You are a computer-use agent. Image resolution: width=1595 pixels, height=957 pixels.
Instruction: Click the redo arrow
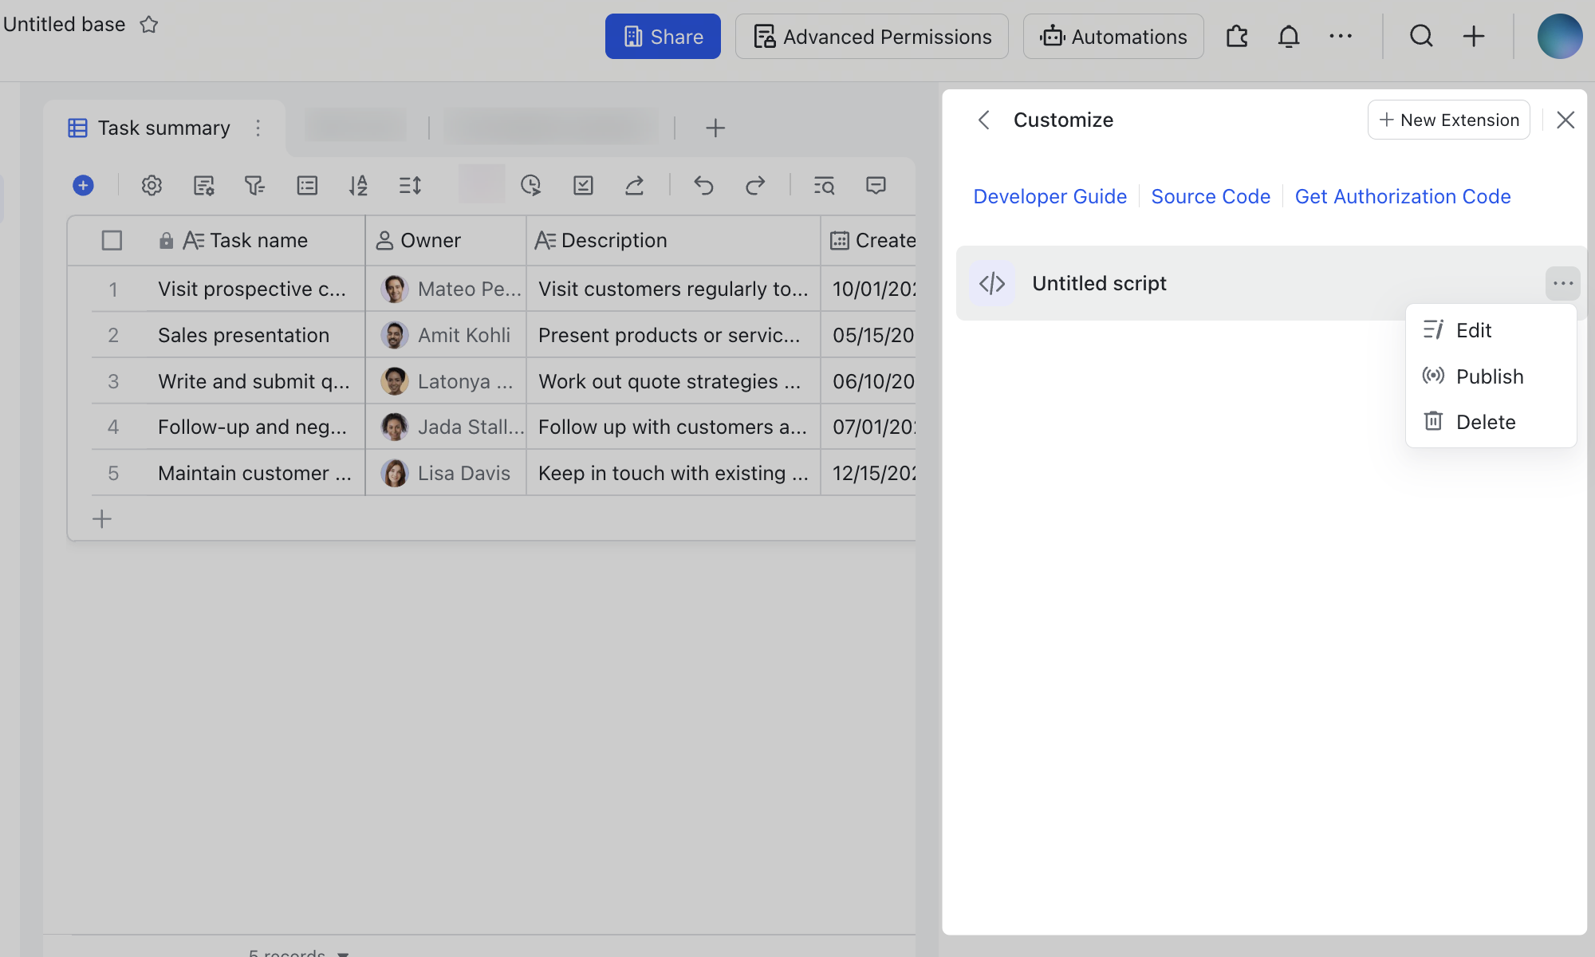coord(754,186)
